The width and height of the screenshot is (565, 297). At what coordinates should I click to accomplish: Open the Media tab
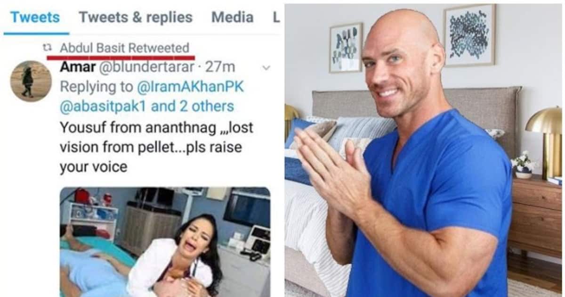coord(232,17)
